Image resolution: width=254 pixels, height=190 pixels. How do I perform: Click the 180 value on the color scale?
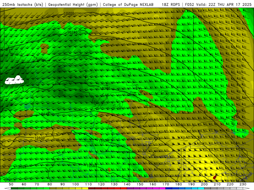point(178,184)
